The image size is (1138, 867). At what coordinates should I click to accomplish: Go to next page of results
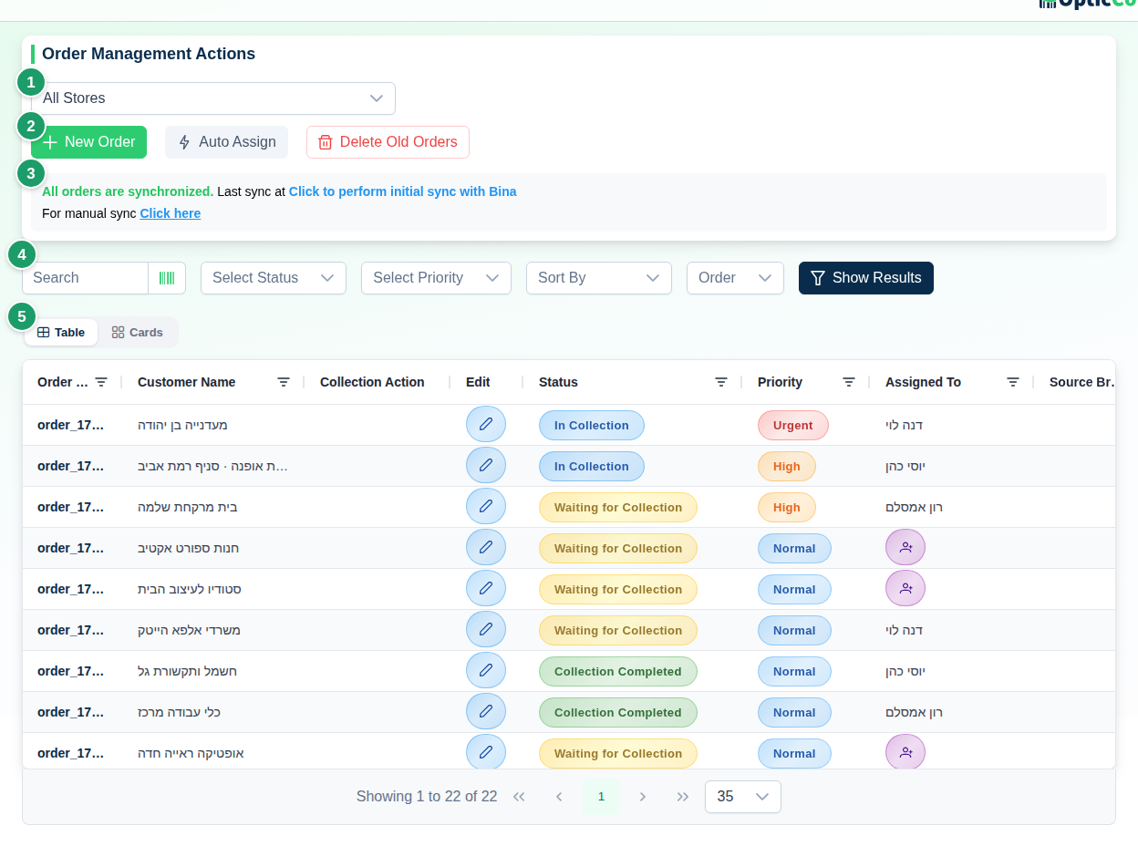pos(642,797)
